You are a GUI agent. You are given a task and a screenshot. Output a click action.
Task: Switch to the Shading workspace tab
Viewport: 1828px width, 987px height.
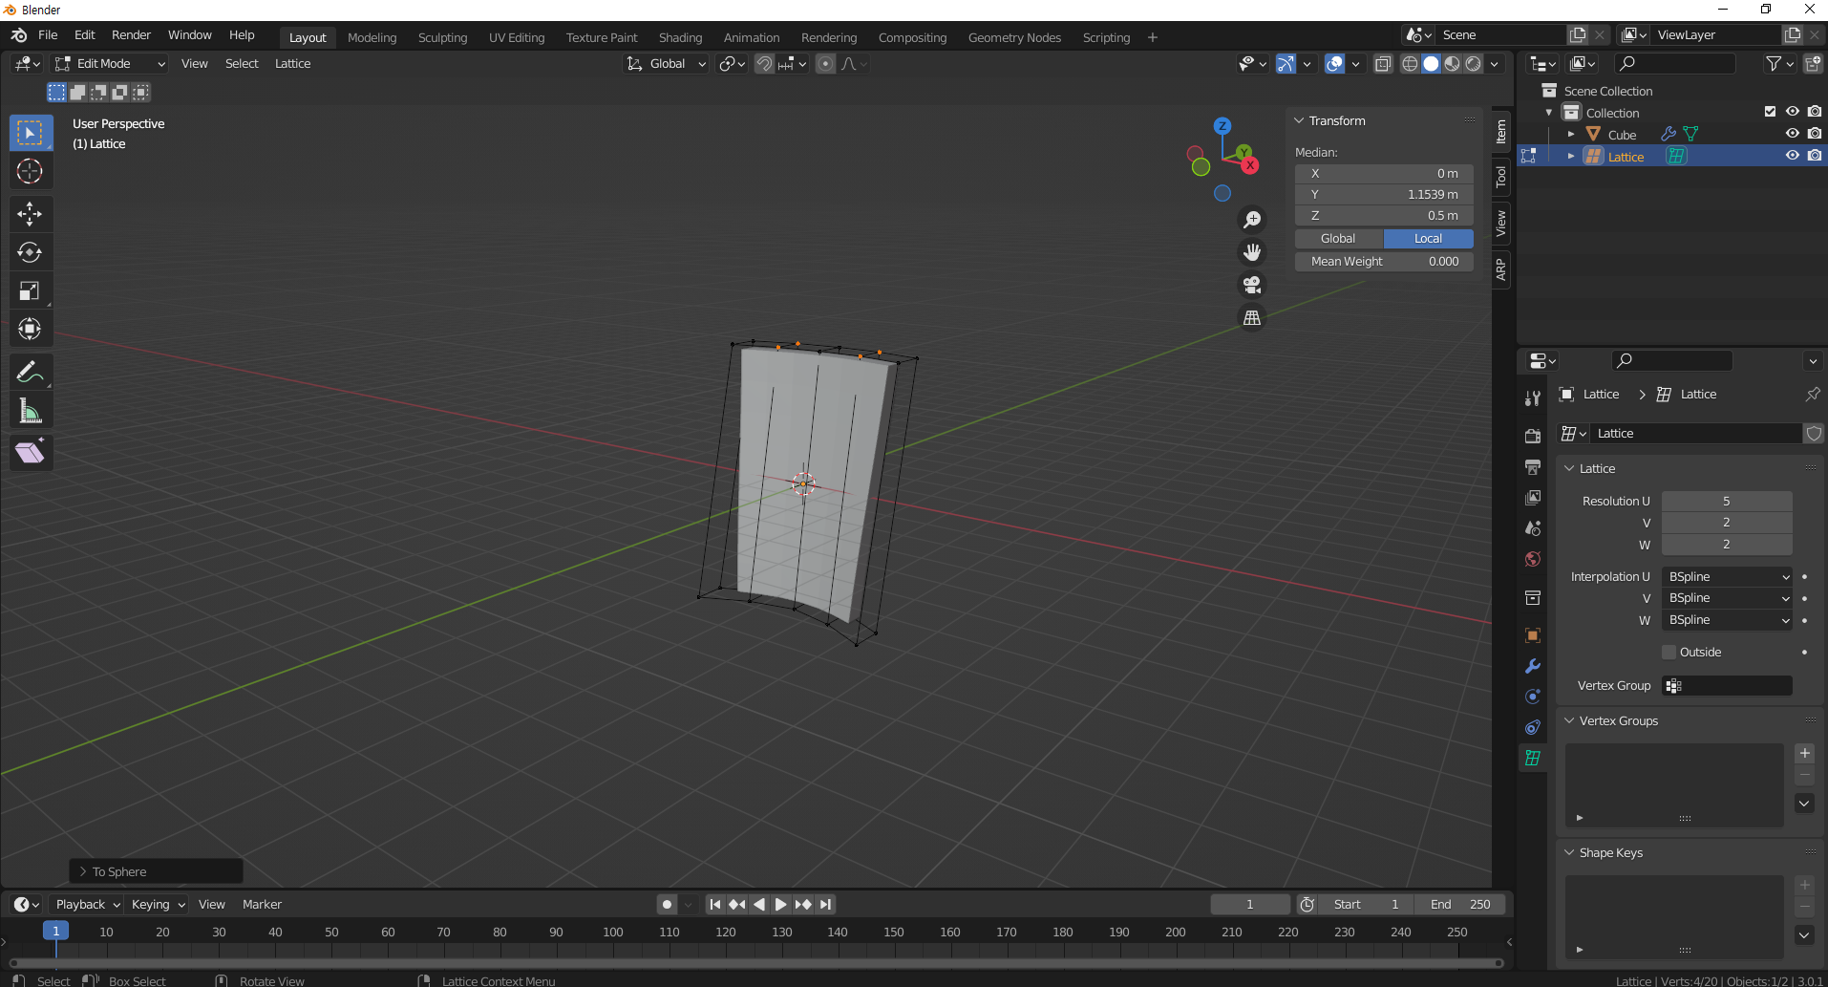680,37
